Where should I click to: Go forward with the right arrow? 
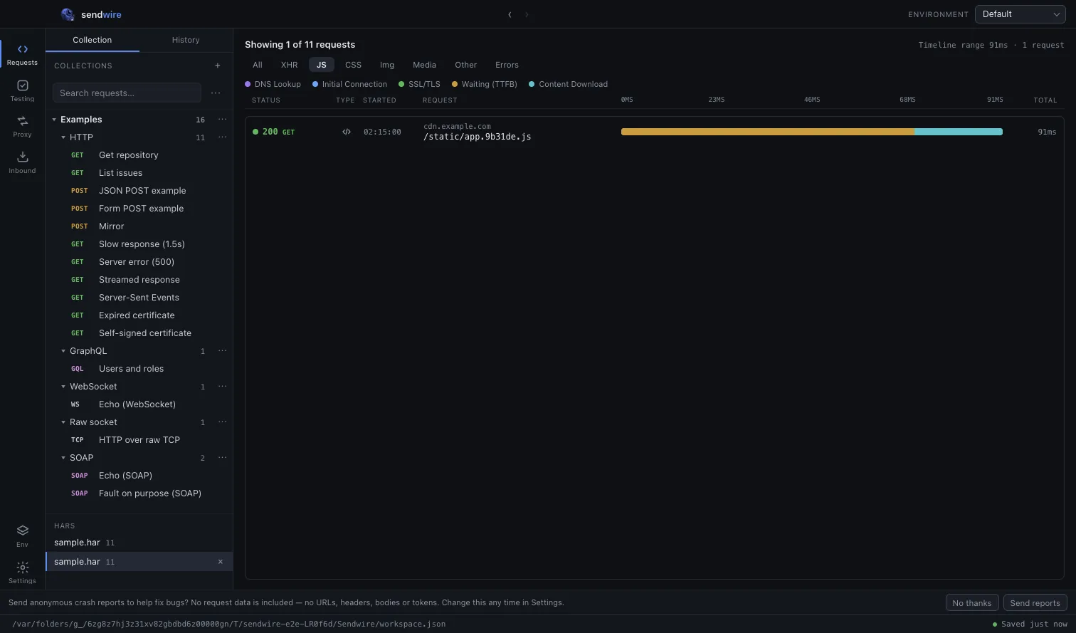527,14
